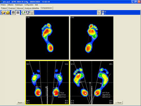Click the yellow printer icon
This screenshot has height=106, width=141.
pyautogui.click(x=8, y=12)
